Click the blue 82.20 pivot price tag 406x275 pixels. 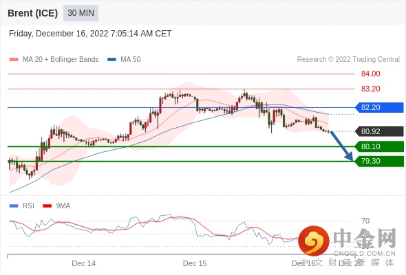(379, 107)
